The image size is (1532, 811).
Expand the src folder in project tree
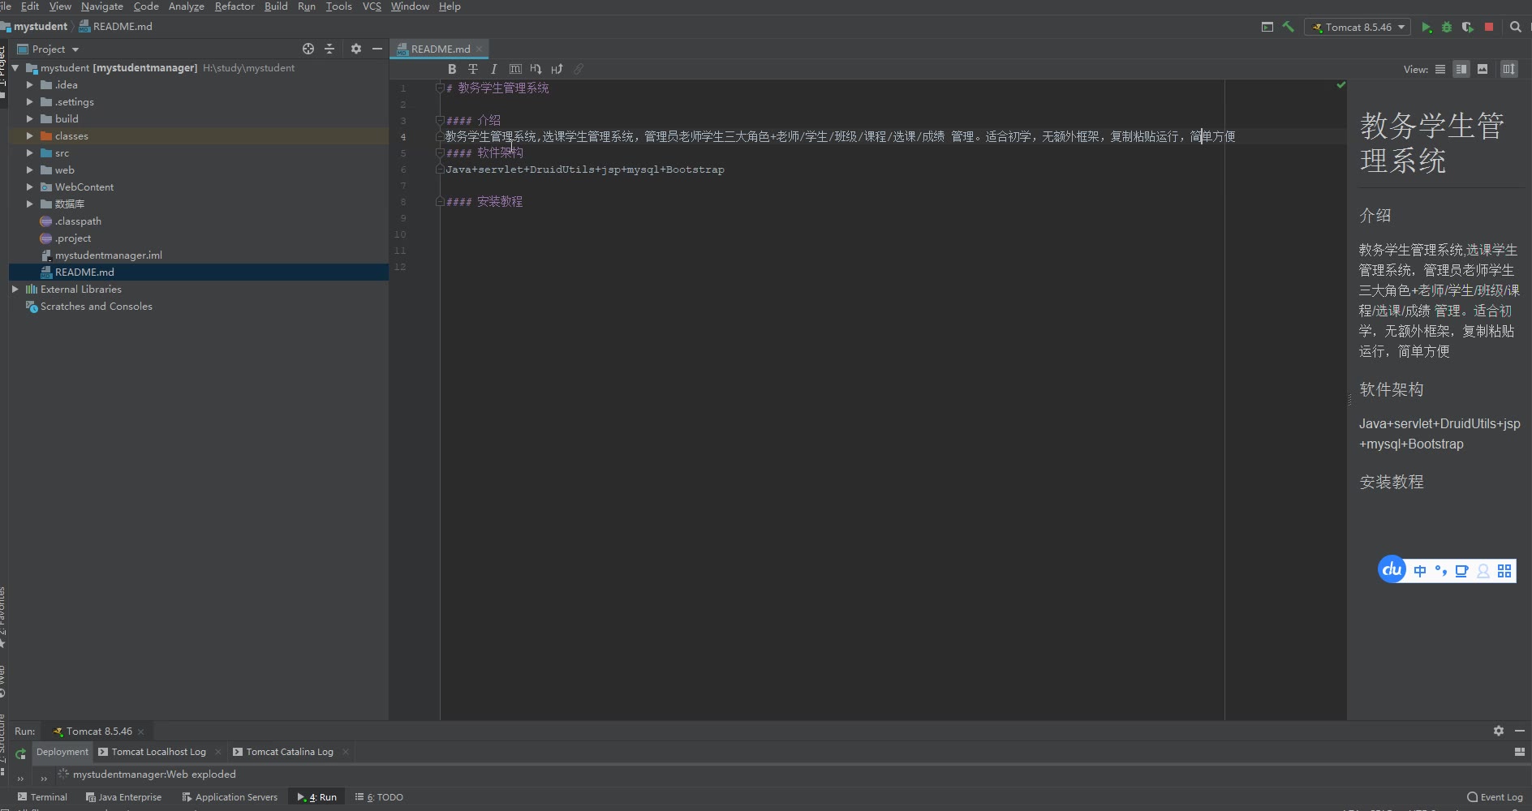pos(30,152)
